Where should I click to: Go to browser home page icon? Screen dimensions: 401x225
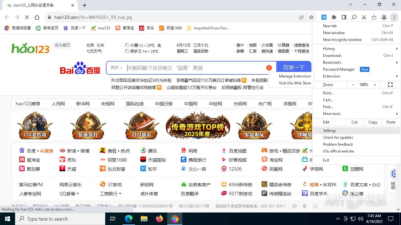(x=37, y=17)
